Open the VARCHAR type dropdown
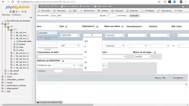189x106 pixels. point(70,35)
